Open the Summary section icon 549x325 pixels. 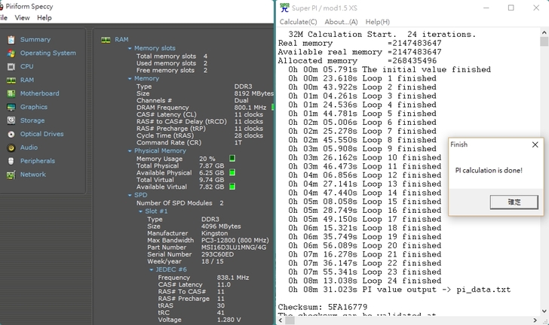coord(11,40)
